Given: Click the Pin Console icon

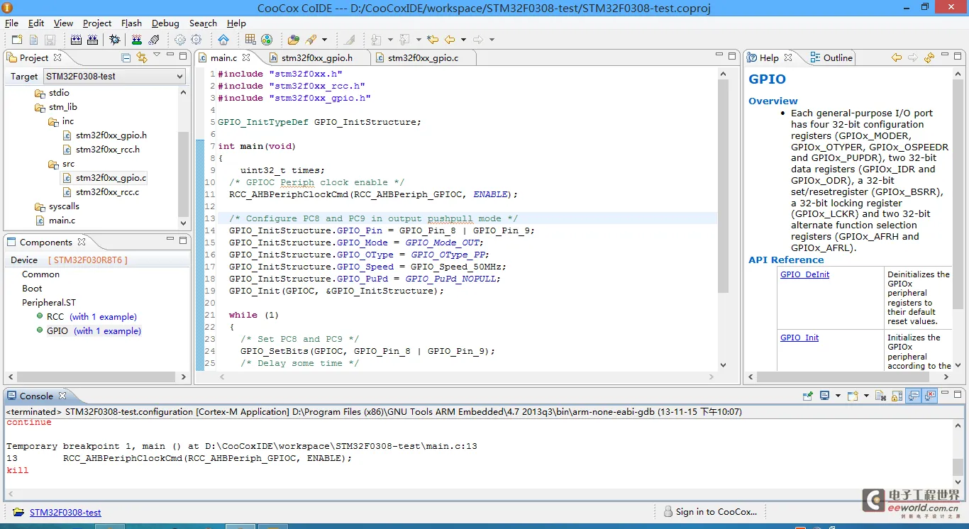Looking at the screenshot, I should [808, 396].
